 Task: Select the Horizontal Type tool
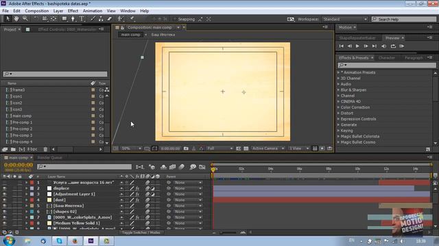pos(82,18)
